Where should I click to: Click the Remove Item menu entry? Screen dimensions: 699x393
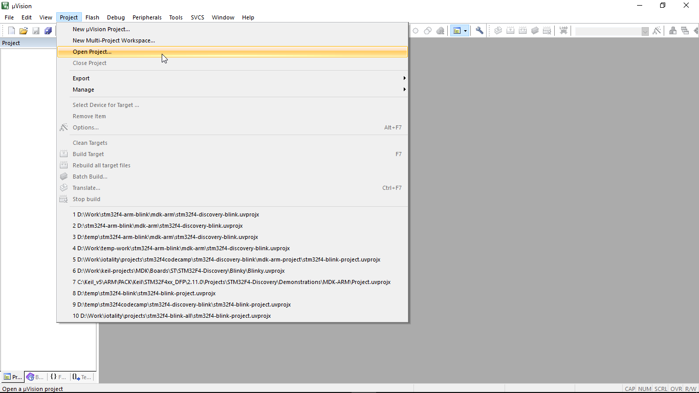tap(232, 116)
